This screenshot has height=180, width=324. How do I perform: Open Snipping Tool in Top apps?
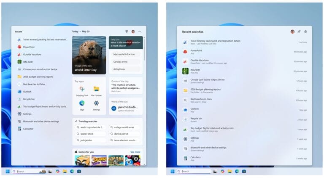(82, 91)
